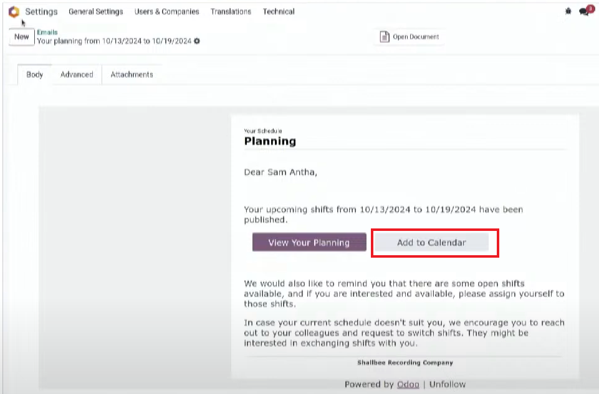
Task: Click the Shailbee Recording Company text
Action: pyautogui.click(x=405, y=362)
